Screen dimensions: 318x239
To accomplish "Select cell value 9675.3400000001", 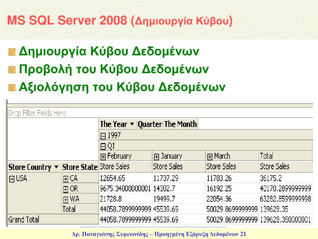I will click(x=125, y=189).
